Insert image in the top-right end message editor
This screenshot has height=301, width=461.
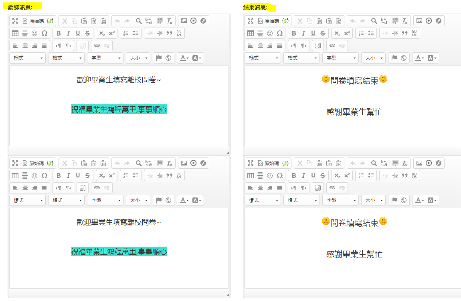click(x=419, y=21)
